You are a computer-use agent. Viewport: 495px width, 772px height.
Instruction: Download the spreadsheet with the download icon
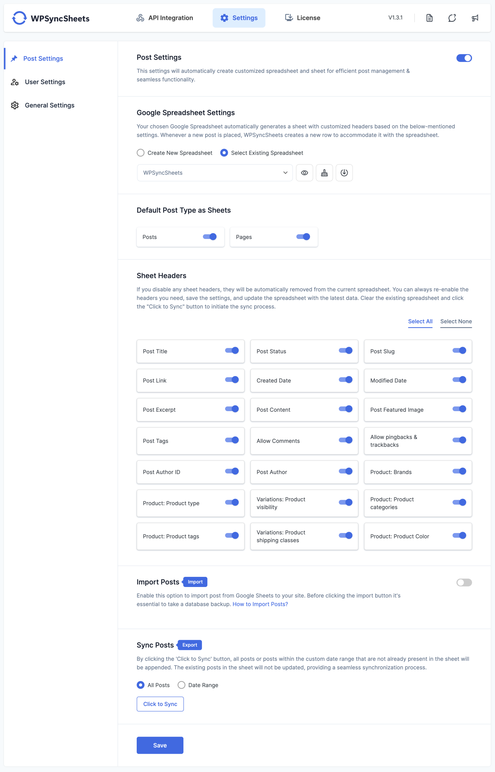(x=344, y=173)
